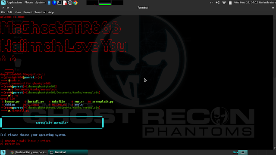276x155 pixels.
Task: Click the 'en' keyboard layout indicator
Action: pos(211,3)
